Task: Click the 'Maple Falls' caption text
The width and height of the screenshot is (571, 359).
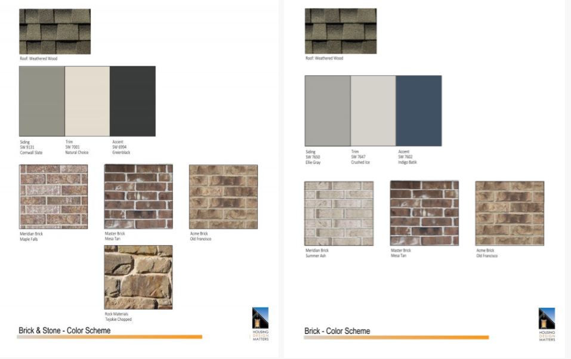Action: point(29,239)
